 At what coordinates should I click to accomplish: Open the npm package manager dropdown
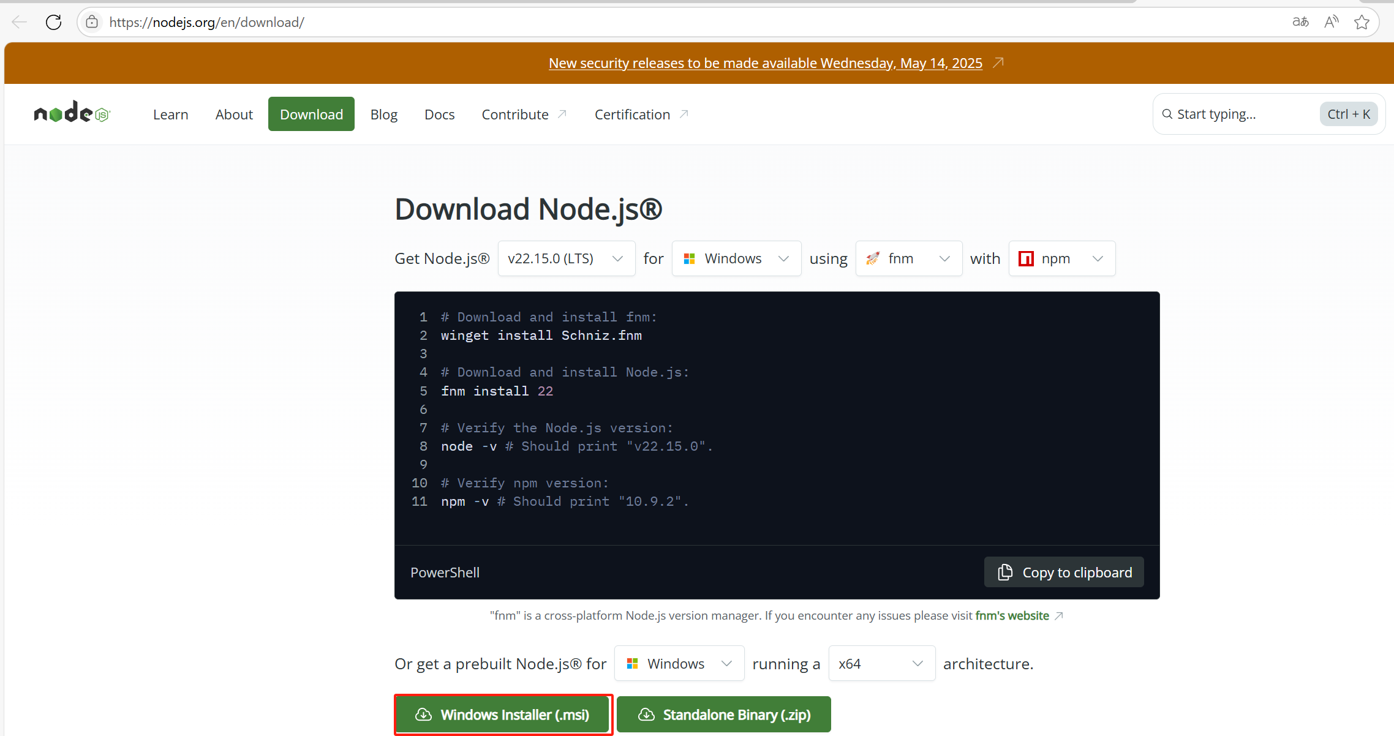[x=1062, y=258]
